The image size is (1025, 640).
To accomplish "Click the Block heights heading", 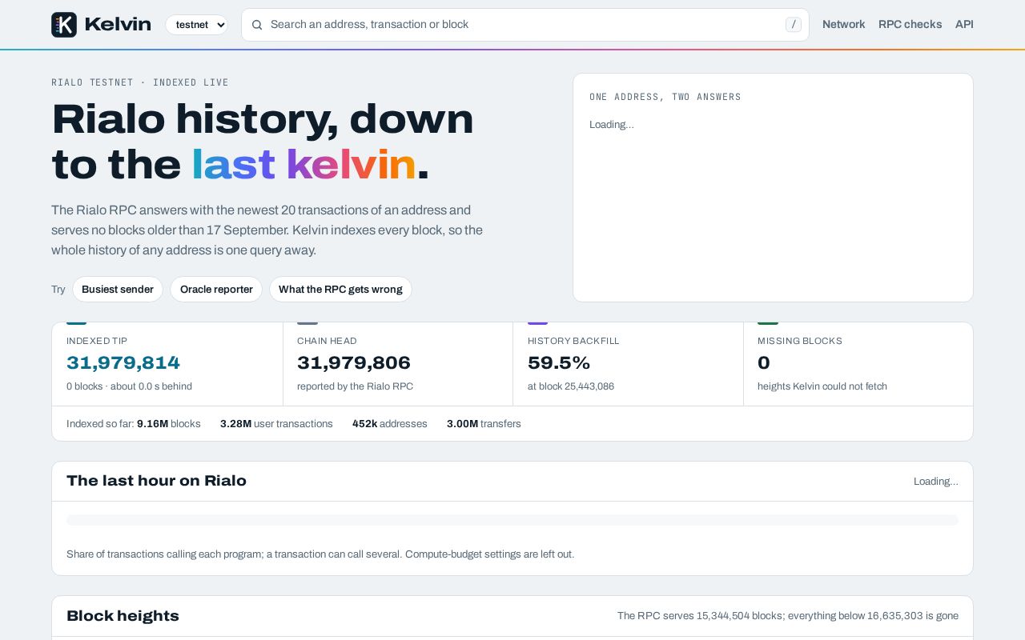I will click(123, 616).
